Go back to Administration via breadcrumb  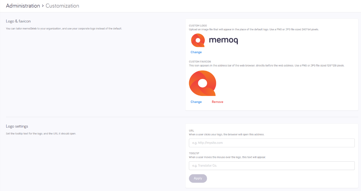(x=23, y=6)
